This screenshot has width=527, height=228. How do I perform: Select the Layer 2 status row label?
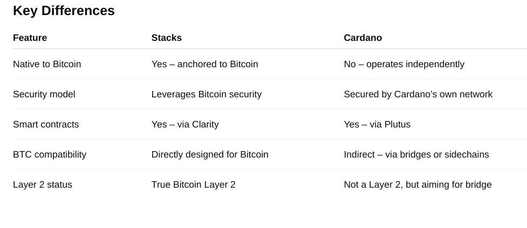click(x=43, y=184)
